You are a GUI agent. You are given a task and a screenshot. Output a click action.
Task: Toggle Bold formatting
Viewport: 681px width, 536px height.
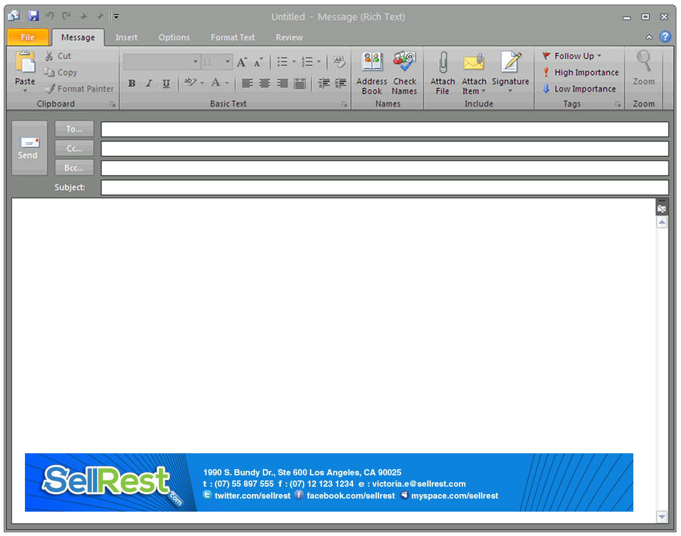(132, 83)
